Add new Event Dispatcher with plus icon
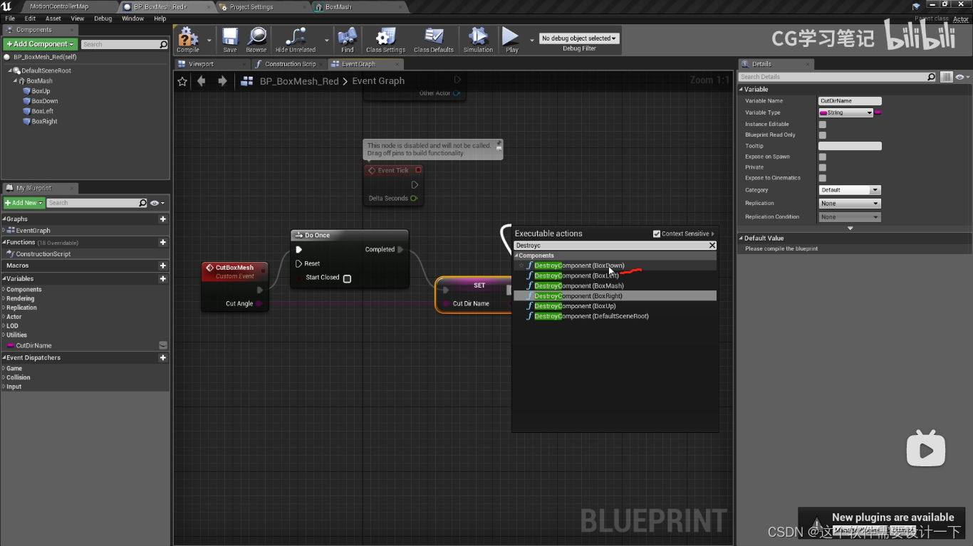Viewport: 973px width, 546px height. coord(163,358)
